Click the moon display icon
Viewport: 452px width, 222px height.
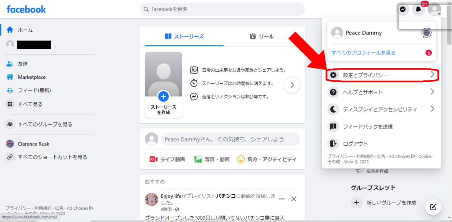333,109
